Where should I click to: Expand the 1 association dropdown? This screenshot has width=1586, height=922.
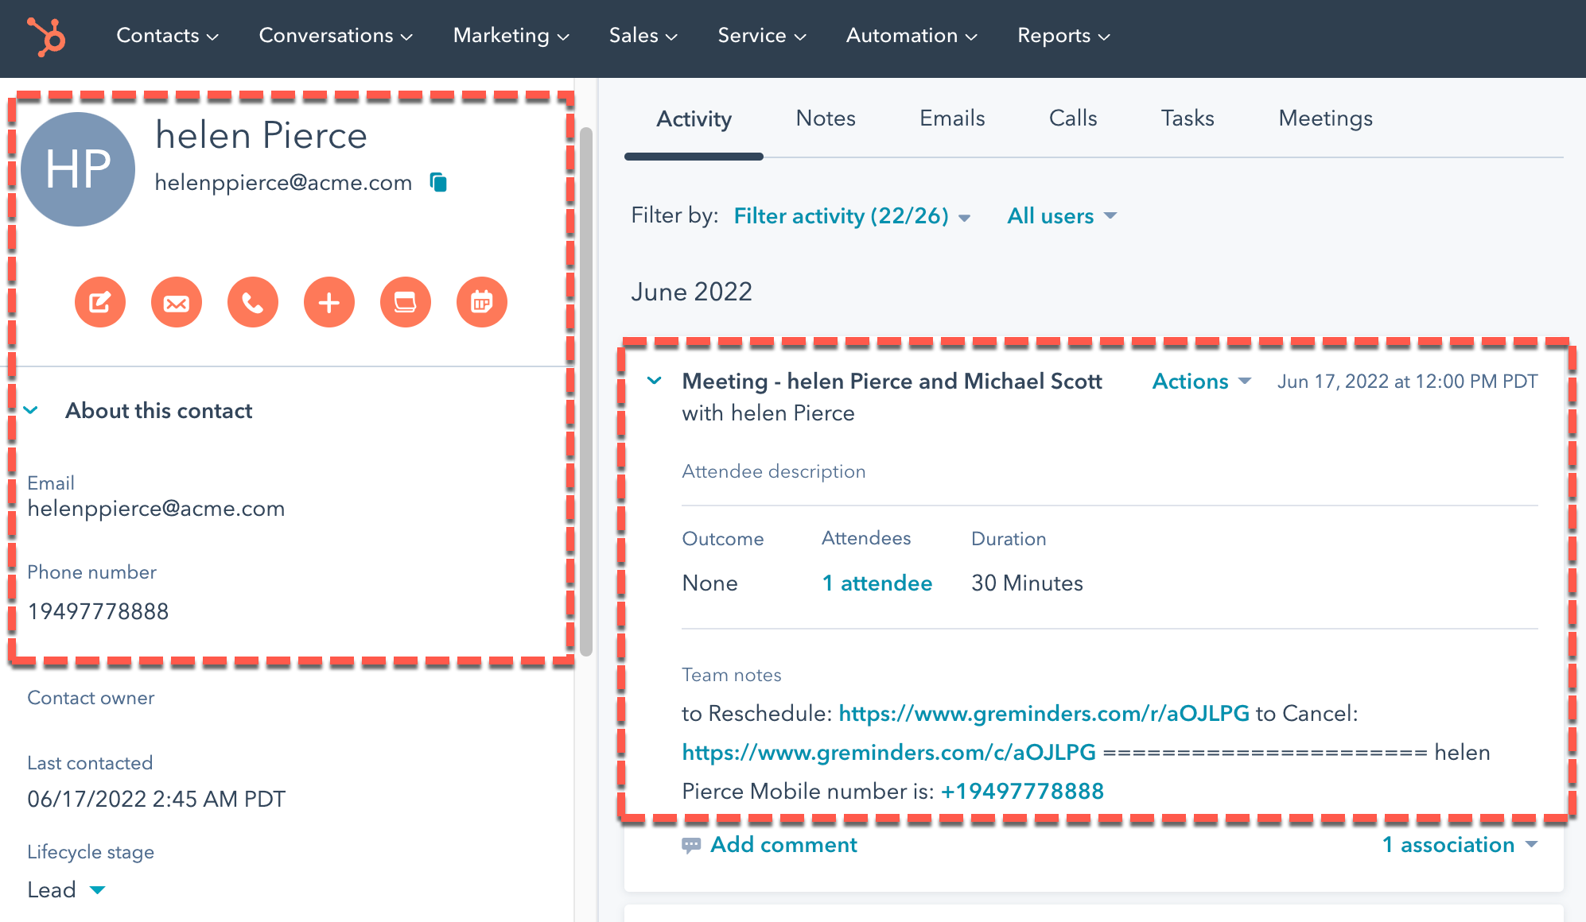point(1460,844)
